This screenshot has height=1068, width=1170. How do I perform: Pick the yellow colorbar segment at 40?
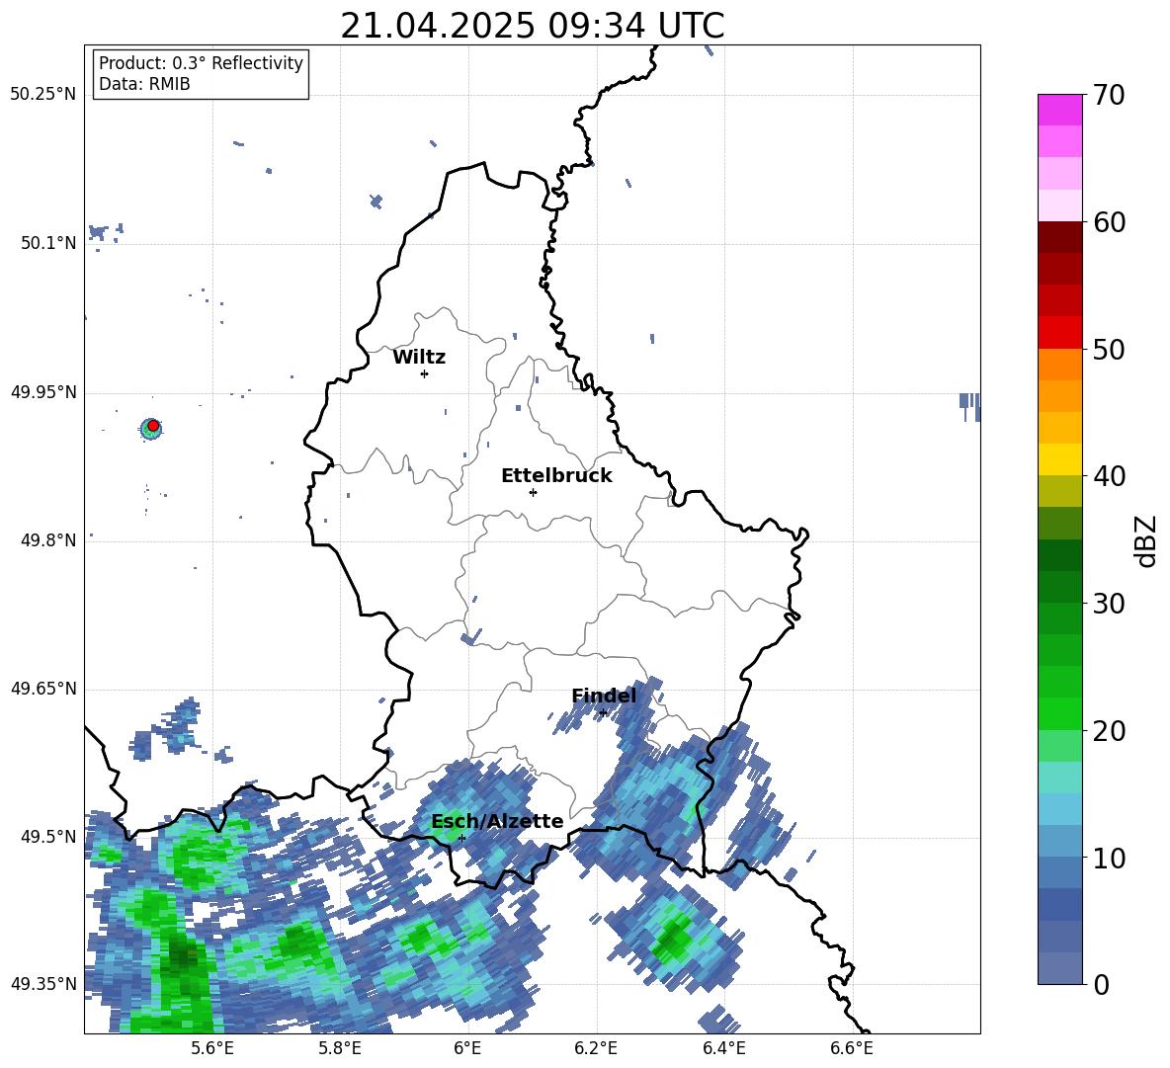(1059, 459)
